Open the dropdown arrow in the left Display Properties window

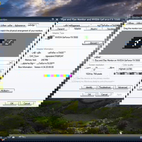click(x=11, y=62)
